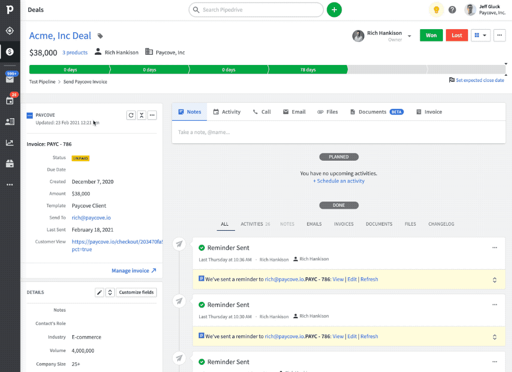Reorder Details section with sort arrows
The height and width of the screenshot is (372, 512).
[110, 292]
